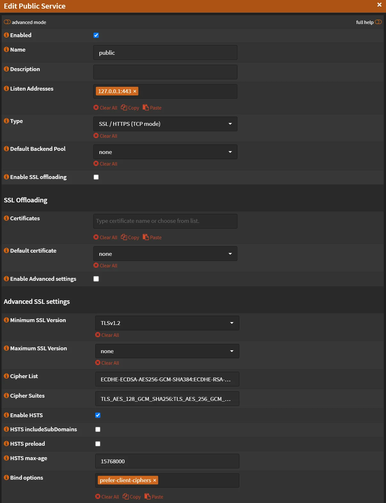
Task: Paste into the Certificates field
Action: click(x=152, y=238)
